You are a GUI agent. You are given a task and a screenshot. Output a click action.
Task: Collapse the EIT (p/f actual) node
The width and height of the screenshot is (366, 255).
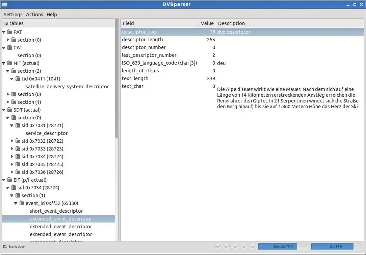click(x=4, y=180)
